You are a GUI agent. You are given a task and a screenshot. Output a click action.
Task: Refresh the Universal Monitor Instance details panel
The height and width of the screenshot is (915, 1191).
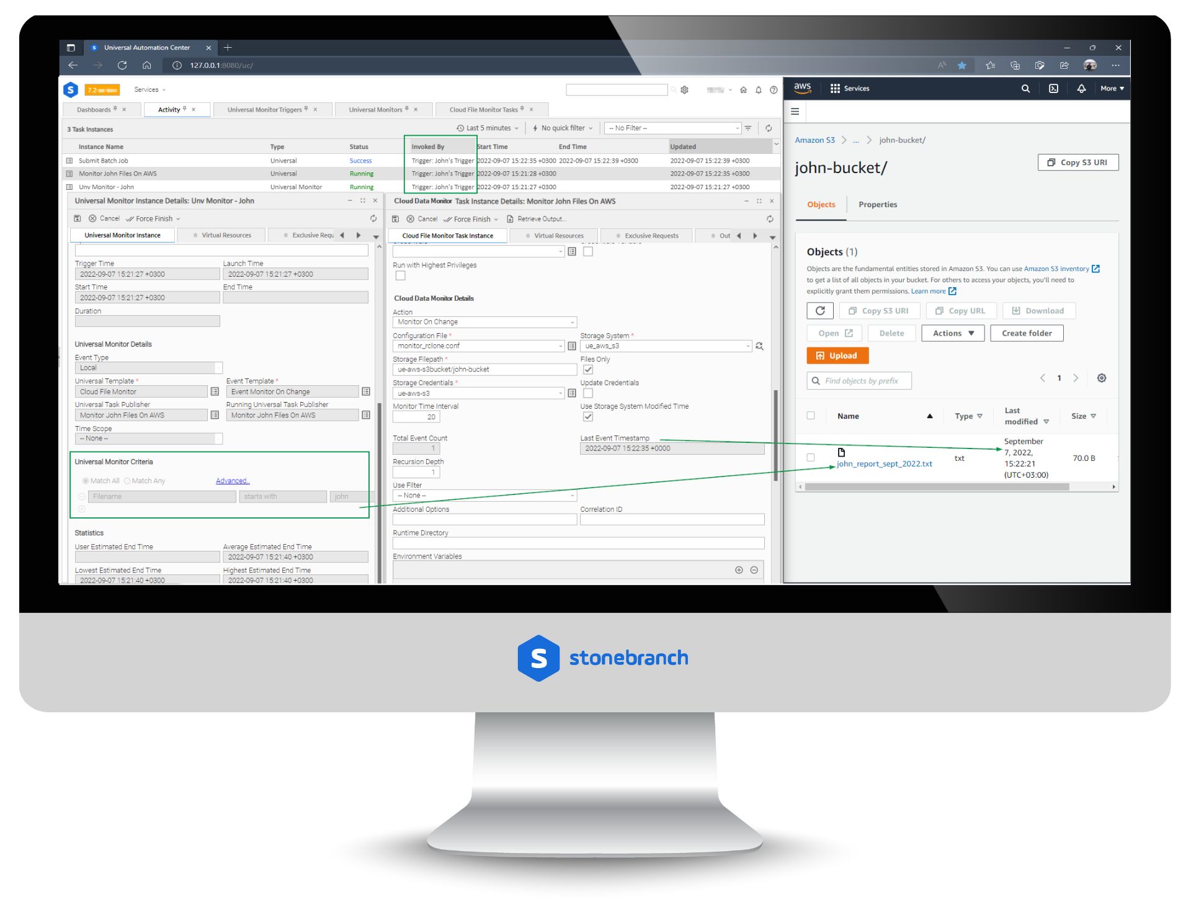click(373, 218)
